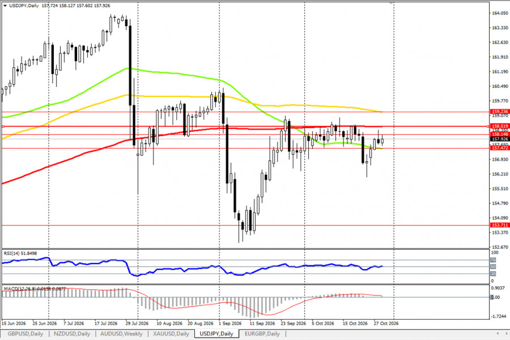Click the arrow icon beside USDJPY,Daily title
This screenshot has width=510, height=340.
(x=5, y=6)
